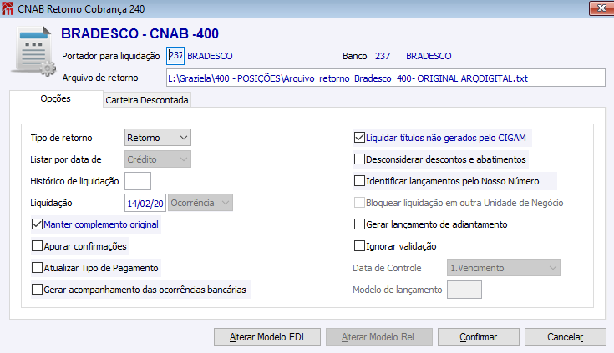Open the Ocorrência dropdown next to Liquidação
Viewport: 614px width, 353px height.
coord(200,203)
